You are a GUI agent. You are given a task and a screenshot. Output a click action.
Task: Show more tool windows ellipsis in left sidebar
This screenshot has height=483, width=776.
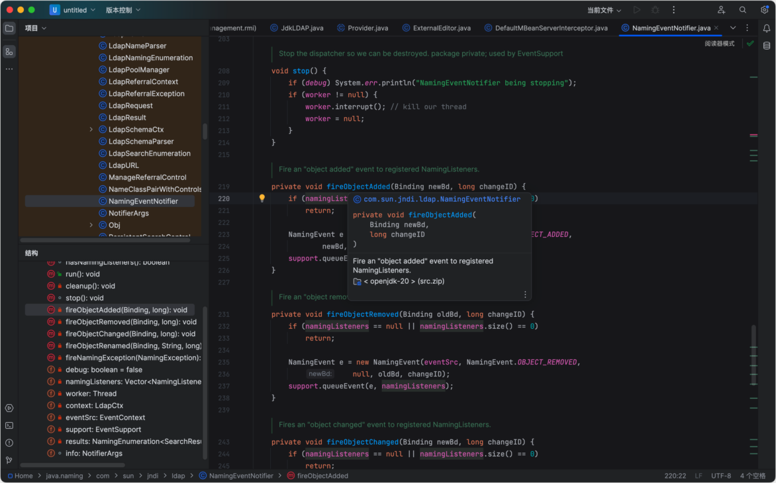[9, 69]
